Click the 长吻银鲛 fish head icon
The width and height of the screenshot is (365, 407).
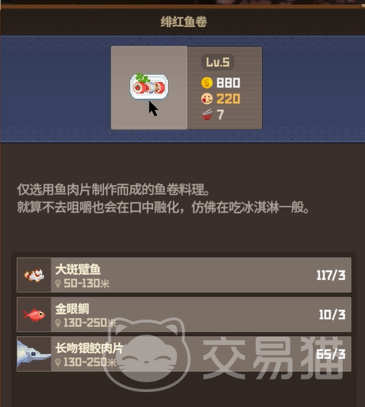pos(34,353)
